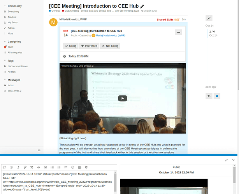
Task: Open the yellow M user avatar
Action: [x=53, y=23]
